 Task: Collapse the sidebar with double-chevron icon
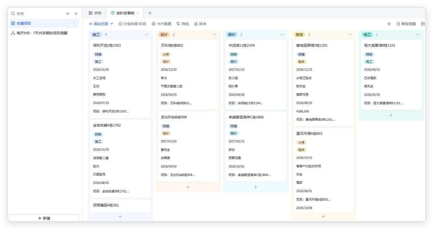pos(76,13)
